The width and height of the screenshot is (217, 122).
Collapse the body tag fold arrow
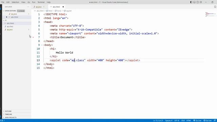pos(42,45)
